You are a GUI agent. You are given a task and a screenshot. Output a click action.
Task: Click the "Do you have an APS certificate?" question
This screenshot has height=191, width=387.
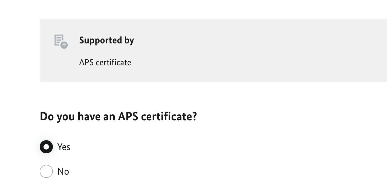118,117
